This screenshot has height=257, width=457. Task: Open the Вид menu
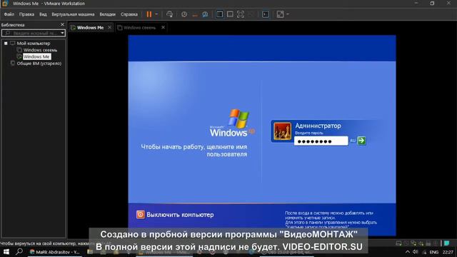click(x=43, y=14)
